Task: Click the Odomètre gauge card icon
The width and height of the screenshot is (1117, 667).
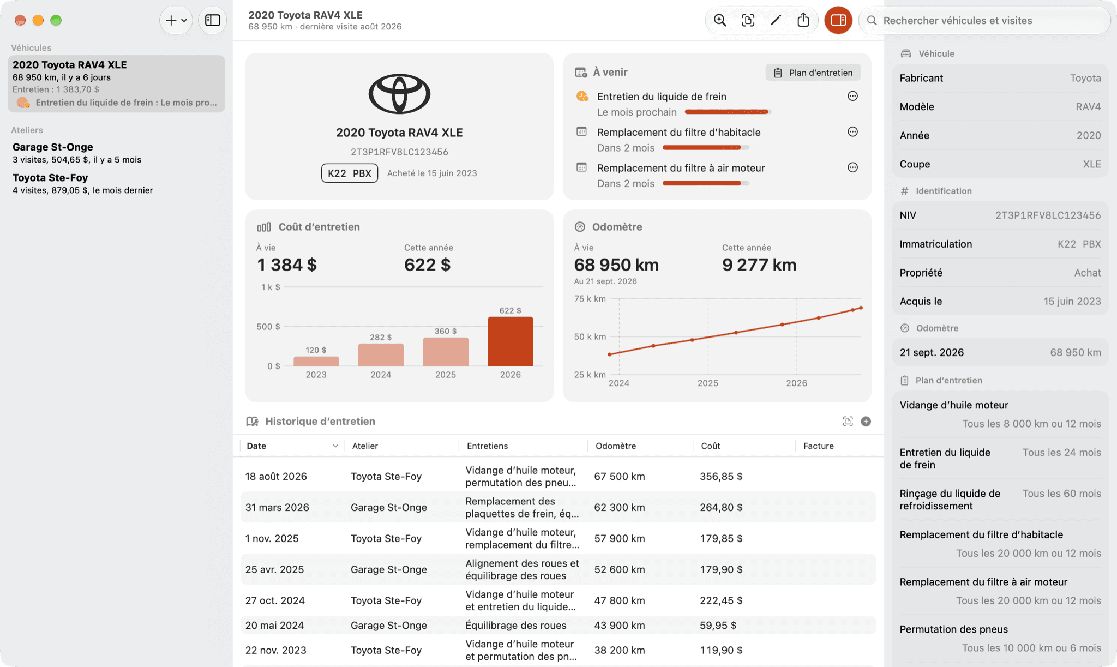Action: pyautogui.click(x=580, y=227)
